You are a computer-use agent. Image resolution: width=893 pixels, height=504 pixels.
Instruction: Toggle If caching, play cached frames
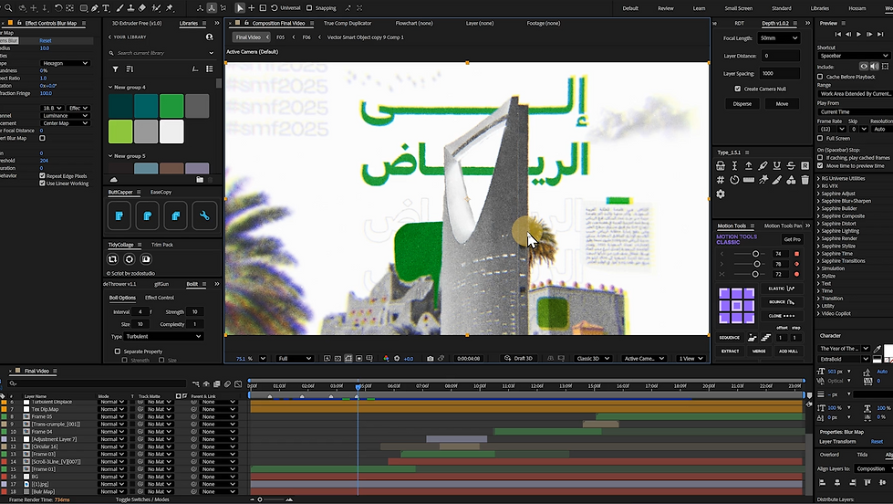pos(820,158)
